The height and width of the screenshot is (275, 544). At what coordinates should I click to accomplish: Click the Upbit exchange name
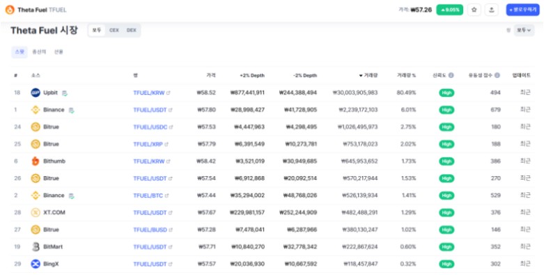51,93
